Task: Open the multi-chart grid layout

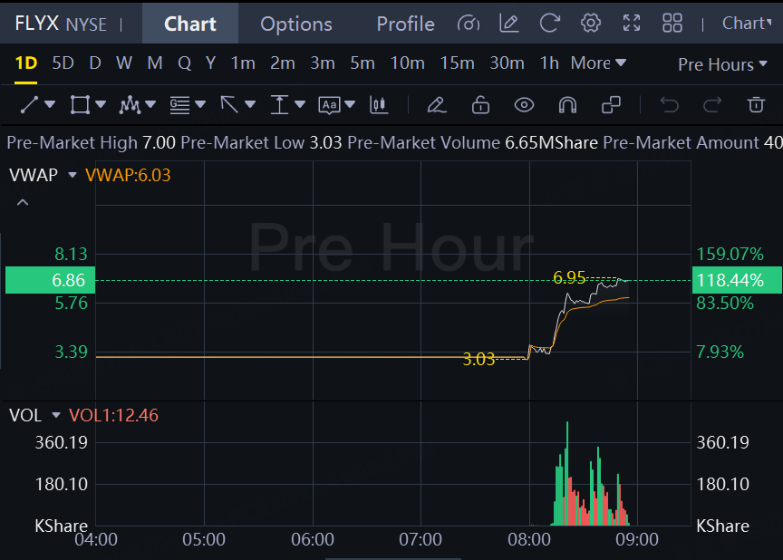Action: click(672, 24)
